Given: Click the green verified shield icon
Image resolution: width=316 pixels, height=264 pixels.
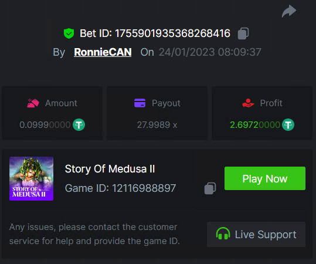Looking at the screenshot, I should coord(69,33).
